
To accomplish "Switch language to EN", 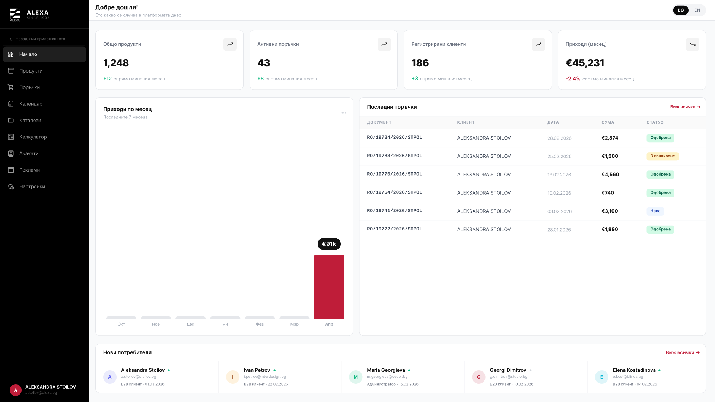I will (697, 10).
